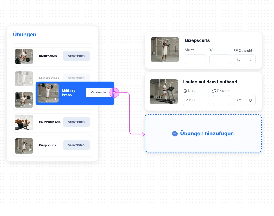The image size is (274, 216).
Task: Open the kg weight unit dropdown
Action: pos(244,60)
